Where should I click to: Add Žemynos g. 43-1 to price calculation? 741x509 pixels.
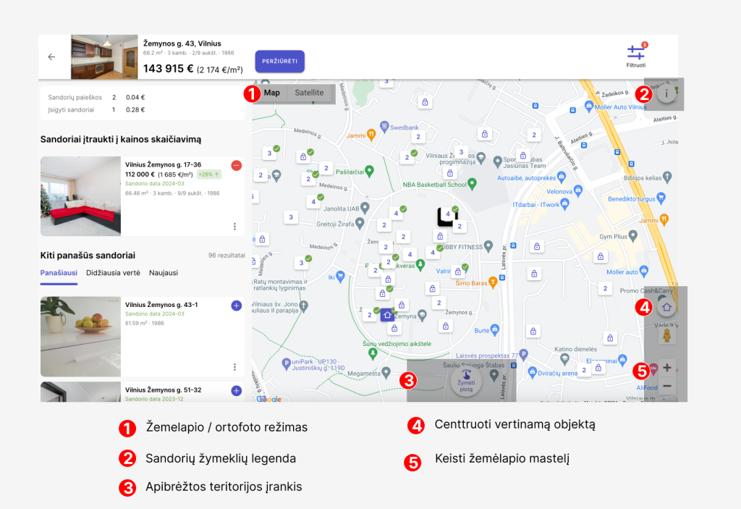pos(236,306)
